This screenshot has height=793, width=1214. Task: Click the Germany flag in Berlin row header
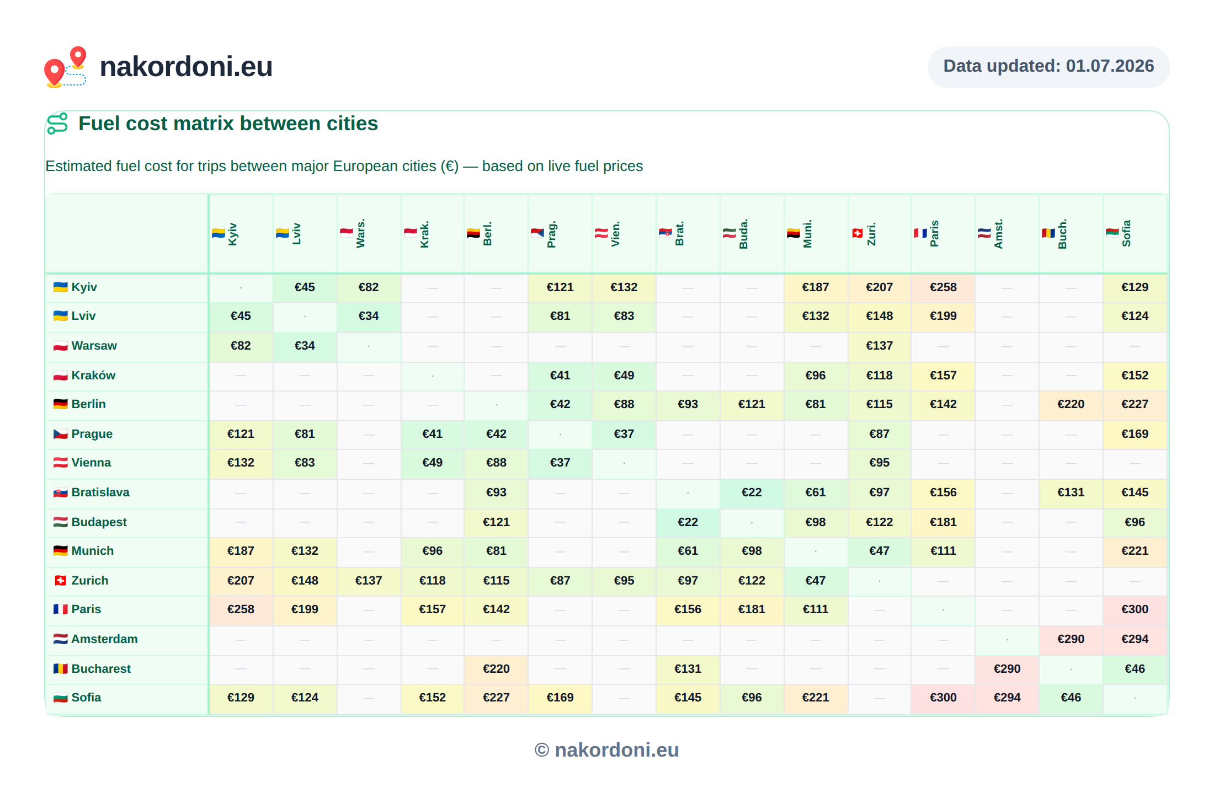coord(60,404)
